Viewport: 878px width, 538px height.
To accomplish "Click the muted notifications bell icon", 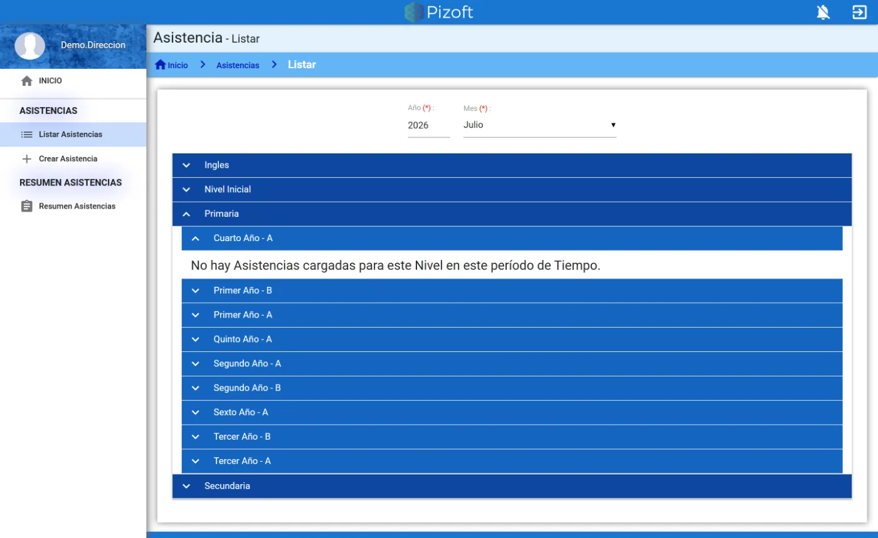I will 823,12.
